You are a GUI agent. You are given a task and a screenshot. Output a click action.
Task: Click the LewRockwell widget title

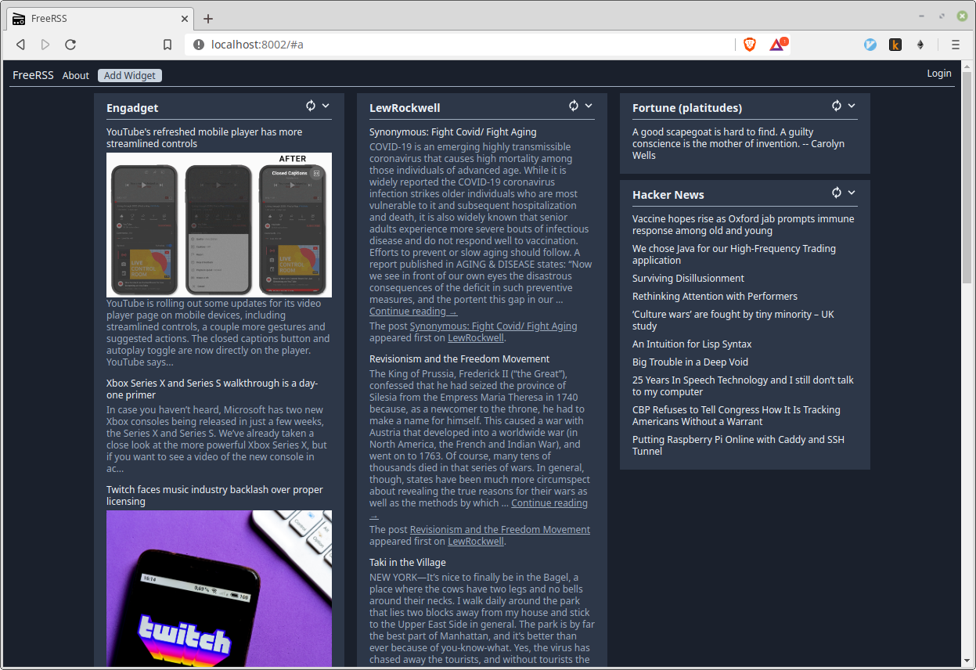click(x=405, y=108)
